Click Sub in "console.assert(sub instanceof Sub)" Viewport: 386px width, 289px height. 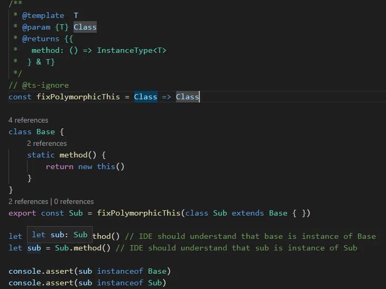tap(155, 283)
